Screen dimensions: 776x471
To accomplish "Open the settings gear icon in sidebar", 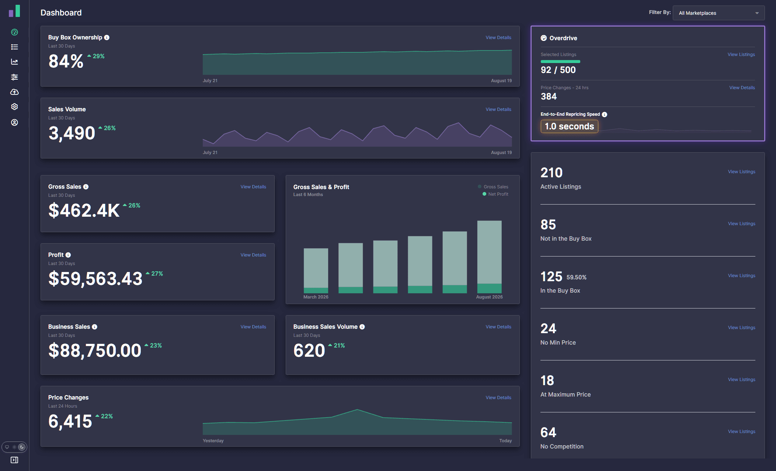I will pos(14,107).
